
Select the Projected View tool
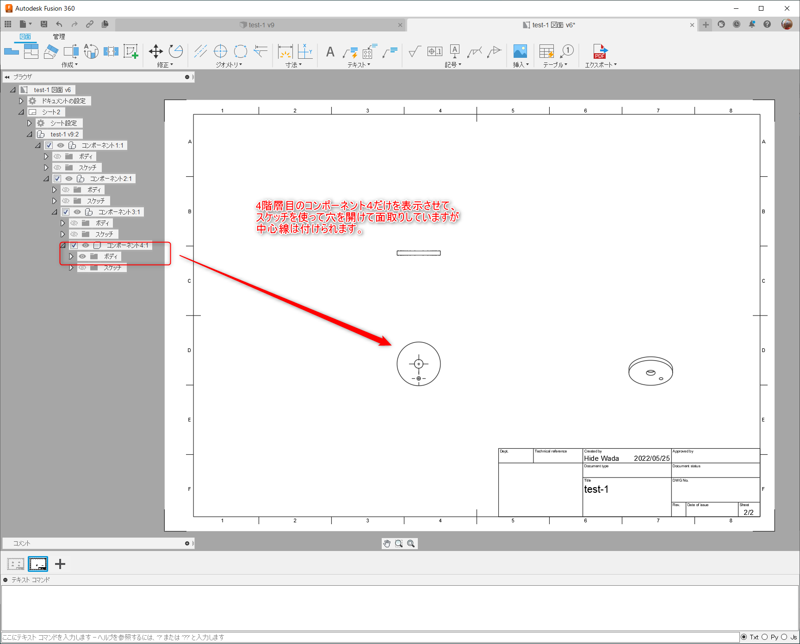coord(31,51)
